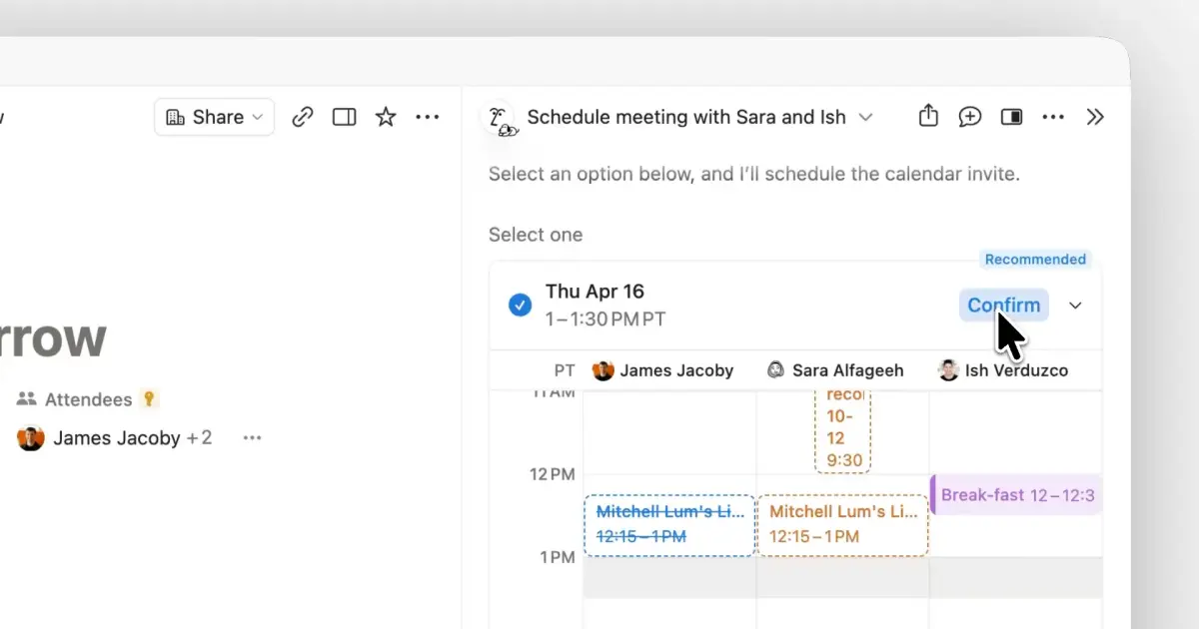Image resolution: width=1199 pixels, height=629 pixels.
Task: Add a comment using the comment bubble icon
Action: 969,117
